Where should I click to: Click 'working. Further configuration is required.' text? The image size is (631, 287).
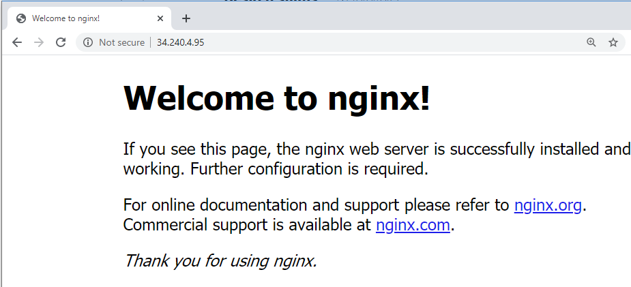(276, 169)
